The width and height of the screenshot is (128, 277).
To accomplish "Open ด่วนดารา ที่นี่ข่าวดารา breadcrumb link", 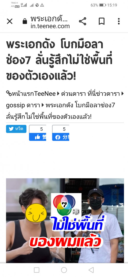I will point(90,94).
